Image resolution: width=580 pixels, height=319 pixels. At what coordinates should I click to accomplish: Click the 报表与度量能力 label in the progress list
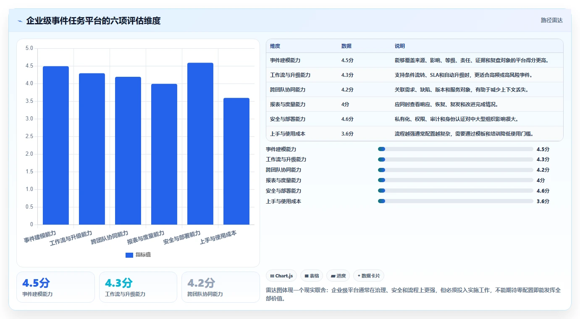[283, 180]
